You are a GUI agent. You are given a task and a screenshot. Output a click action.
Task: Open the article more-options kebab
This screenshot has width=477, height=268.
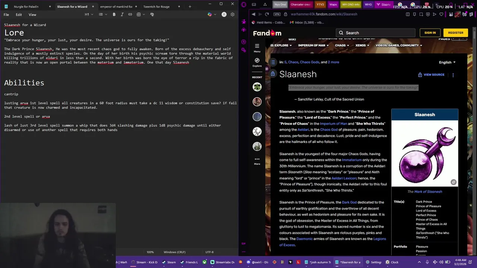(x=453, y=75)
